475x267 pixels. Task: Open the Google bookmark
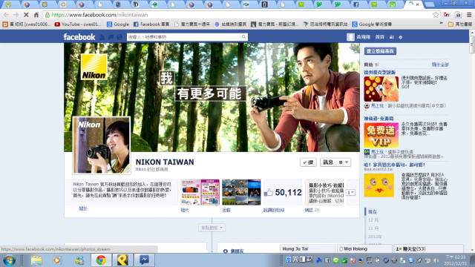(x=118, y=24)
